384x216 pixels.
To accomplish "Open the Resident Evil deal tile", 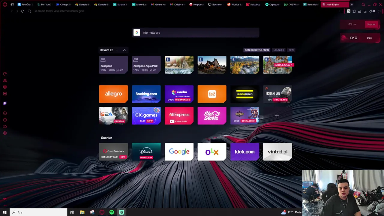I will [277, 94].
